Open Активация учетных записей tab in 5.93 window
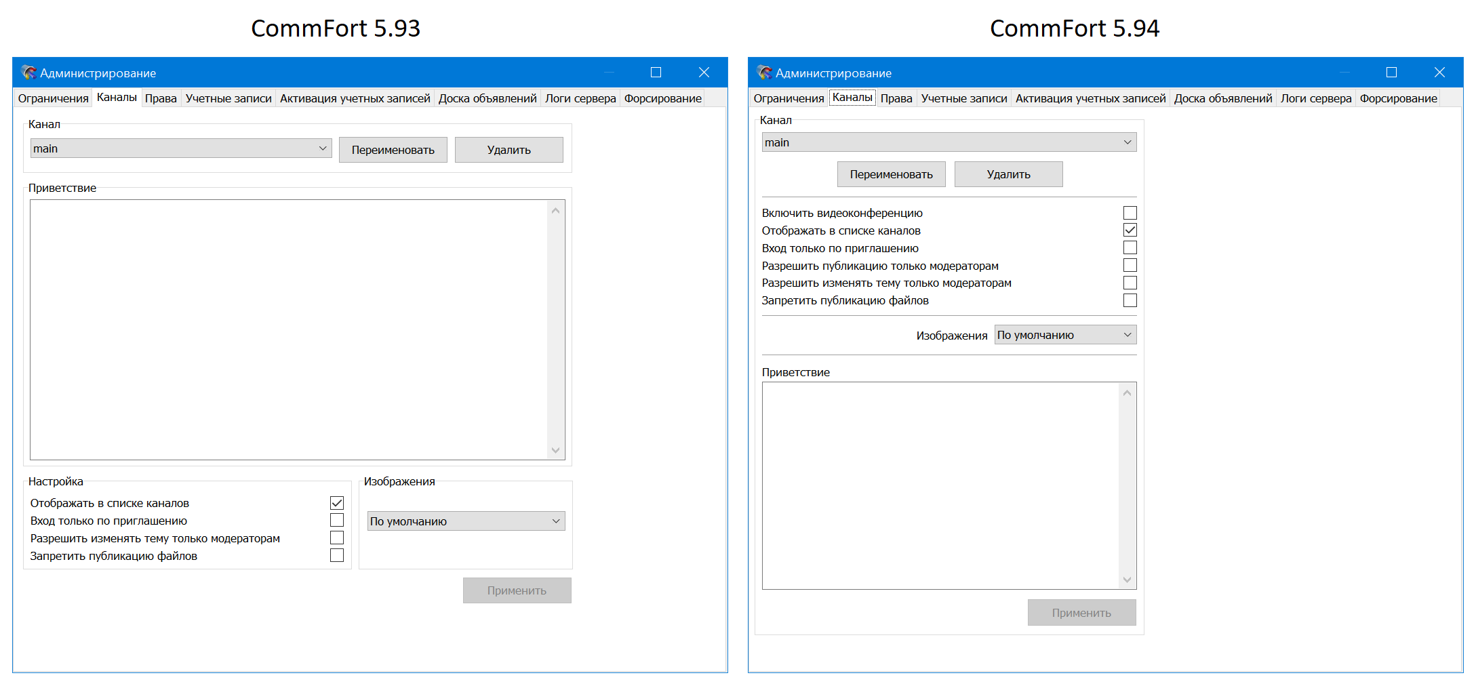This screenshot has width=1476, height=686. pyautogui.click(x=355, y=98)
